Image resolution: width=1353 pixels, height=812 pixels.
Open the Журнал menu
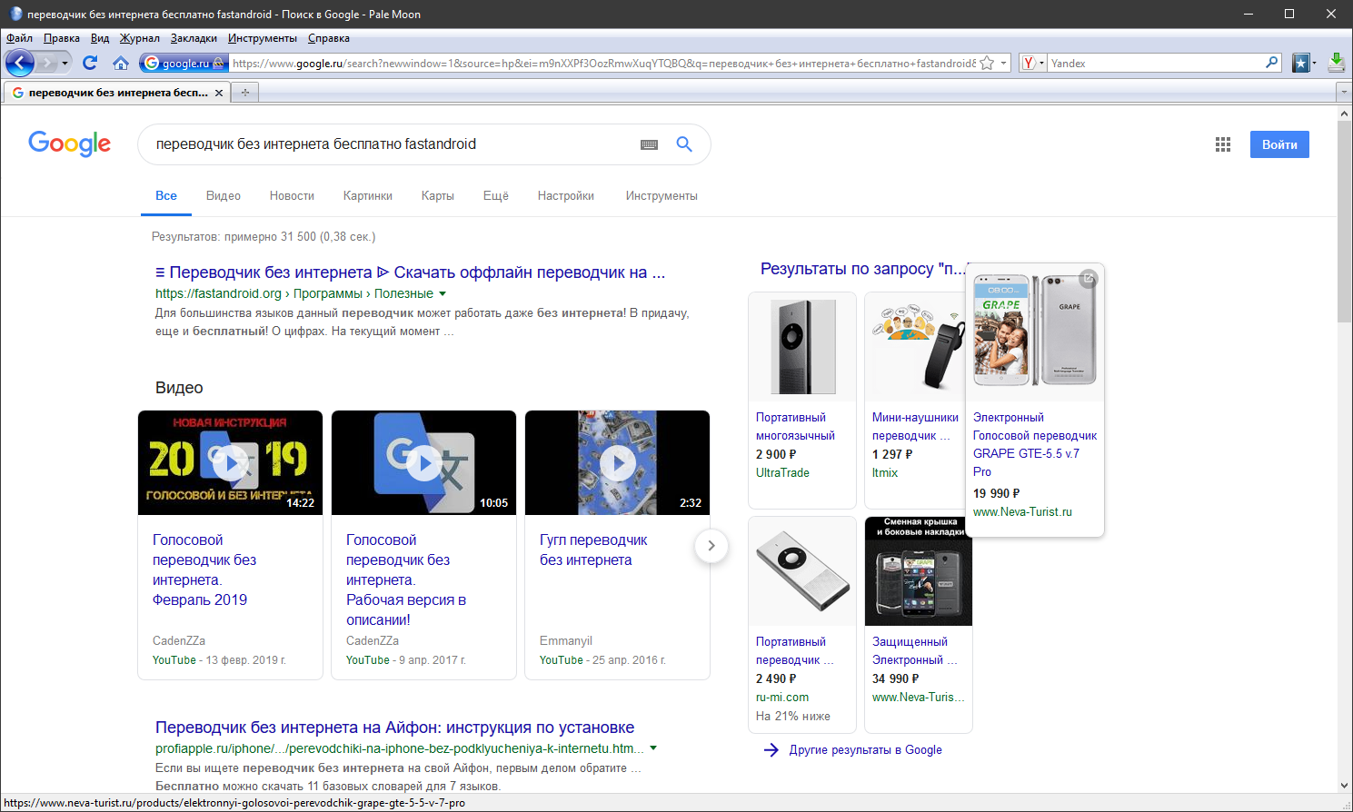[x=140, y=38]
